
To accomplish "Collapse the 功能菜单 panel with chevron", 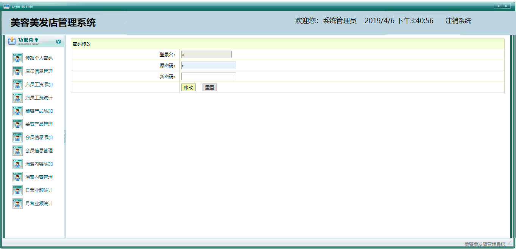I will [58, 42].
